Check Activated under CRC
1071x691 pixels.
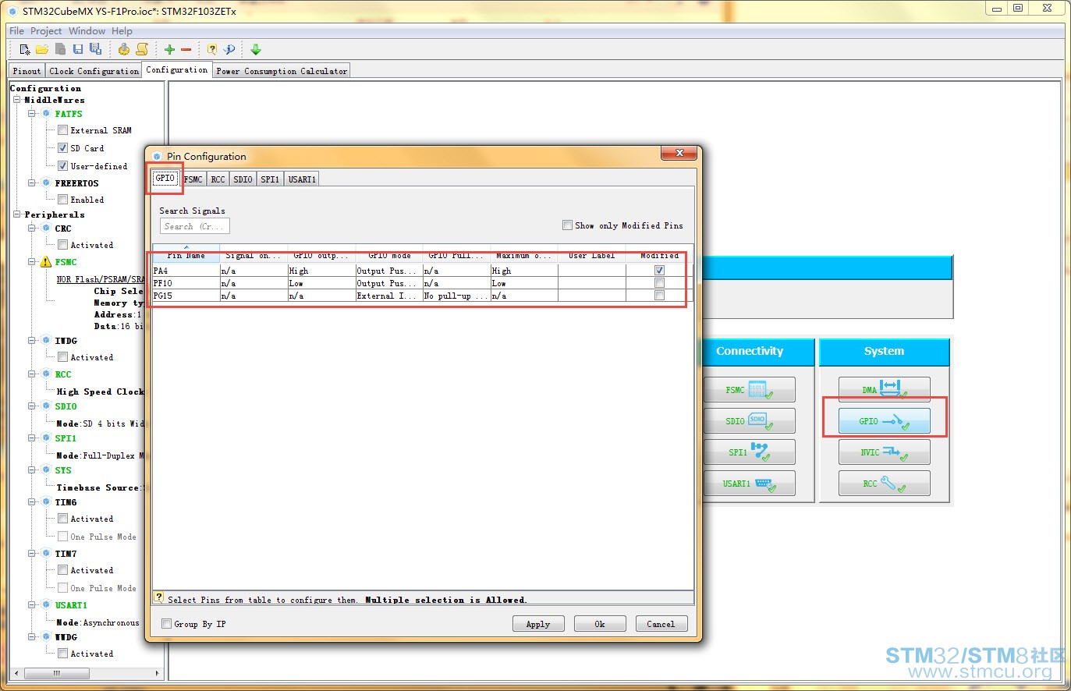point(62,245)
